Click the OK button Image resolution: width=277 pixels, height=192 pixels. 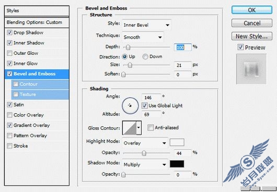[252, 10]
